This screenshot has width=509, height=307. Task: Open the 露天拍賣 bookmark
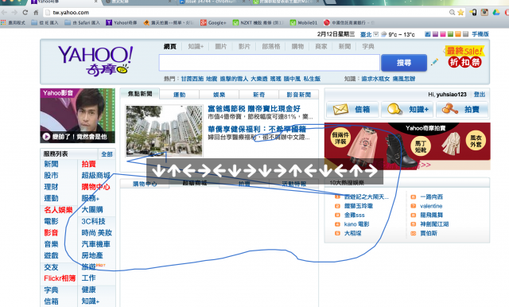coord(169,22)
